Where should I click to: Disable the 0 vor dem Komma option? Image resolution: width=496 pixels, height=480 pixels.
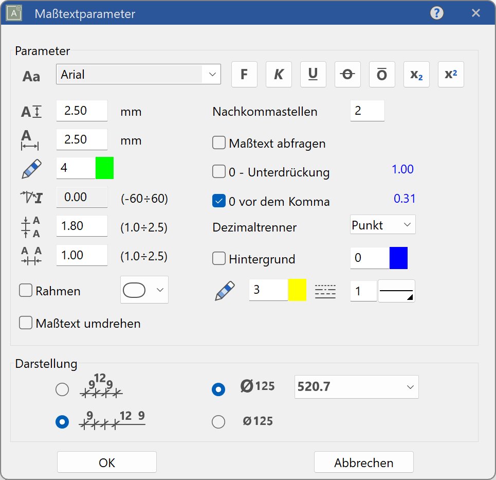point(220,201)
